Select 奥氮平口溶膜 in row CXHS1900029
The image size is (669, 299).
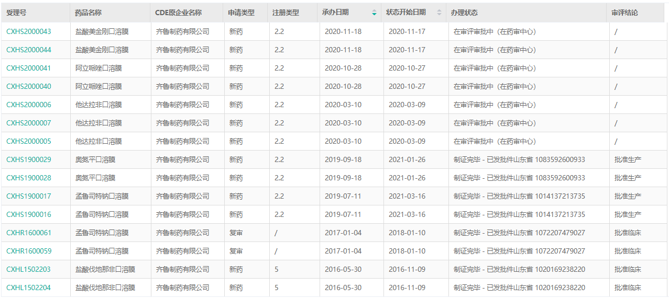coord(95,159)
